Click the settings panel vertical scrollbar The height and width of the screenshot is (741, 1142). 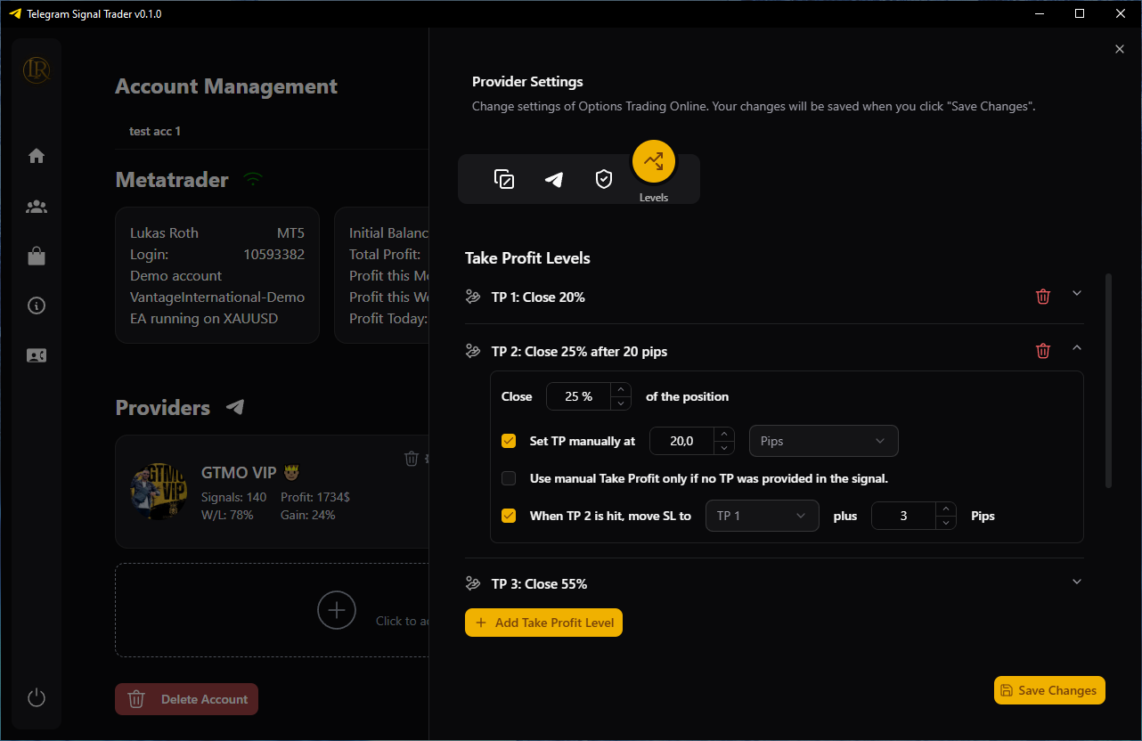tap(1108, 381)
